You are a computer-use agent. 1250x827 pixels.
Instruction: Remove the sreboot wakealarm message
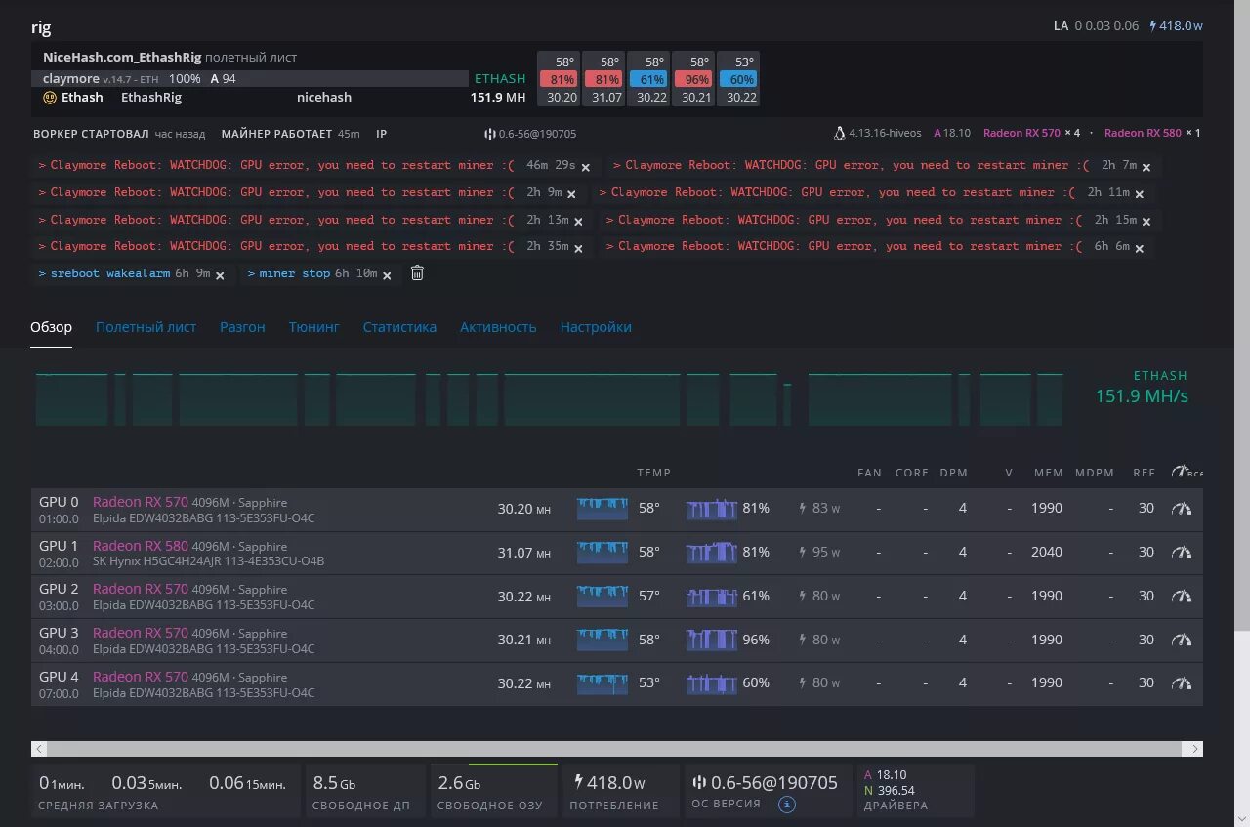[x=220, y=276]
